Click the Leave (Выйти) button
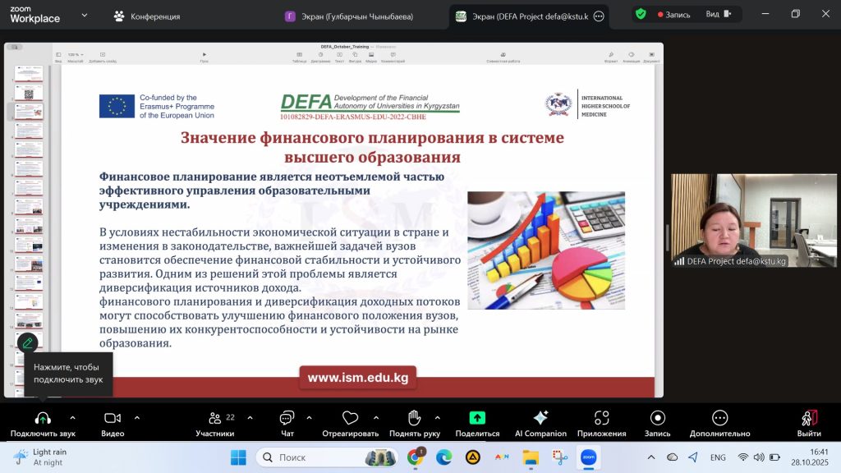The height and width of the screenshot is (473, 841). [x=809, y=422]
